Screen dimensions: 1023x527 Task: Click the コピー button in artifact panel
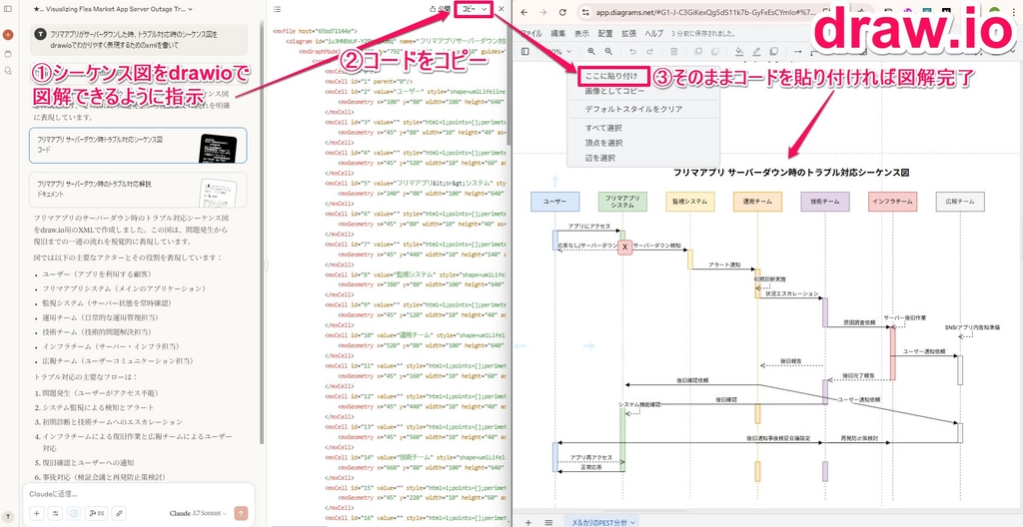pos(468,9)
